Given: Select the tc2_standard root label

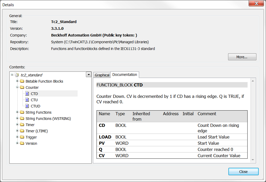Looking at the screenshot, I should 31,75.
